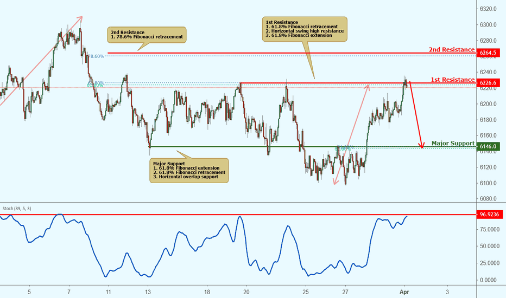506x298 pixels.
Task: Click the 6300.0 price scale label
Action: [x=488, y=25]
